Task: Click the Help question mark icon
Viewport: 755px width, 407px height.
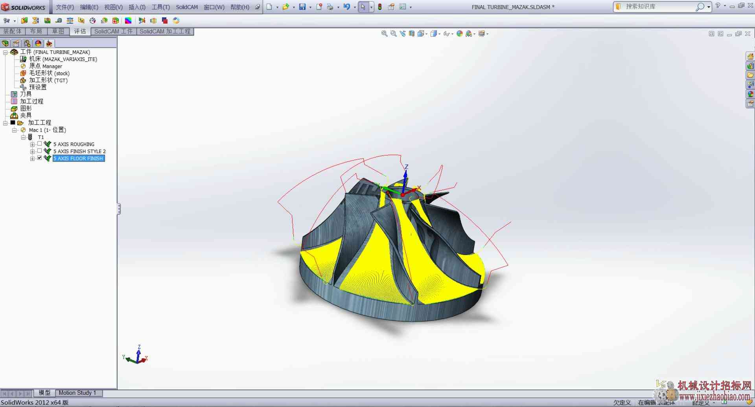Action: coord(718,5)
